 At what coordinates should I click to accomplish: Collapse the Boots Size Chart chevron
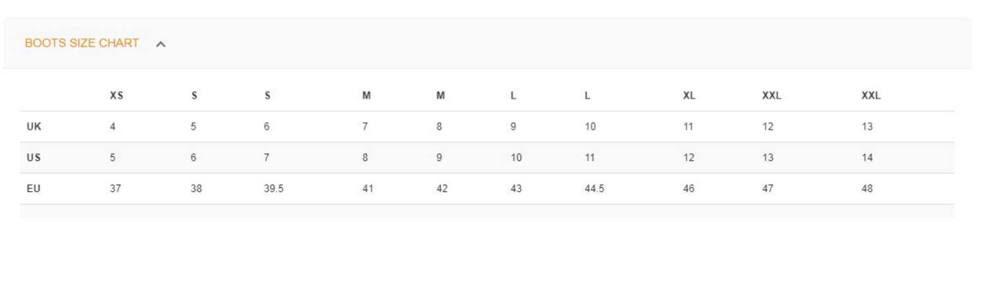click(x=160, y=44)
